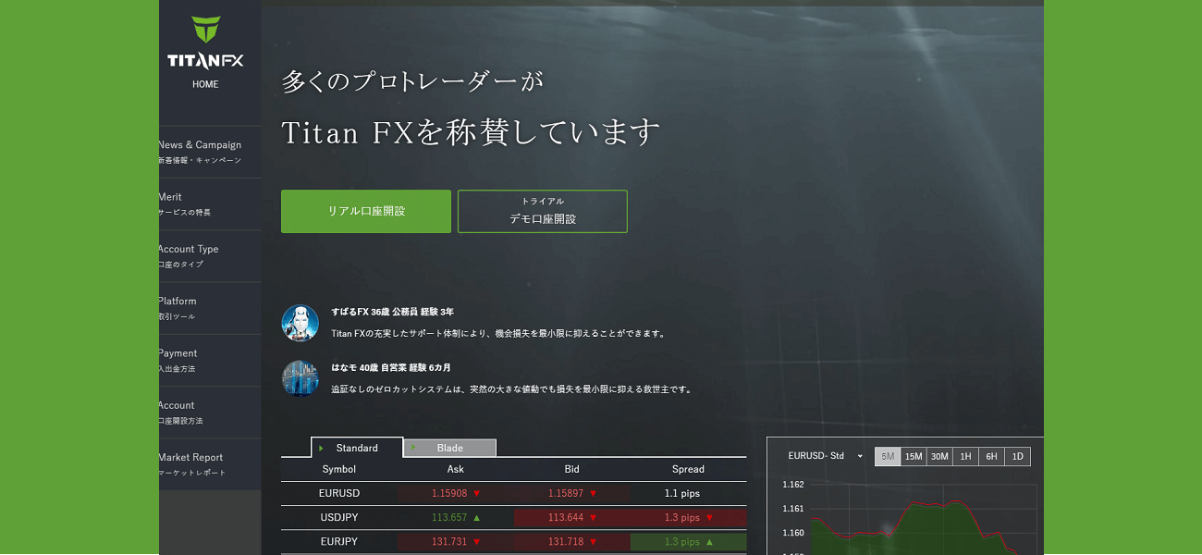The width and height of the screenshot is (1202, 555).
Task: Click the はなモ 40歳 testimonial heading
Action: [x=391, y=367]
